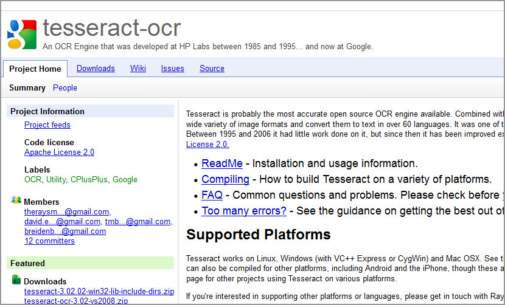505x305 pixels.
Task: Click the Members people icon
Action: click(x=16, y=200)
